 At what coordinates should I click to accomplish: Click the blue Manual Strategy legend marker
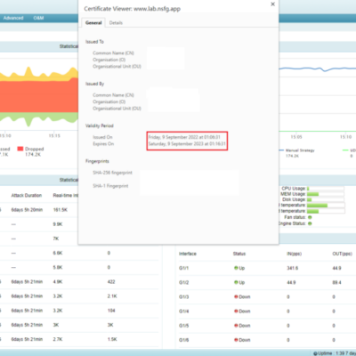281,150
